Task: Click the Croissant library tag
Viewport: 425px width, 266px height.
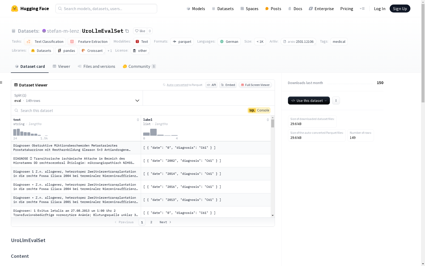Action: (92, 51)
